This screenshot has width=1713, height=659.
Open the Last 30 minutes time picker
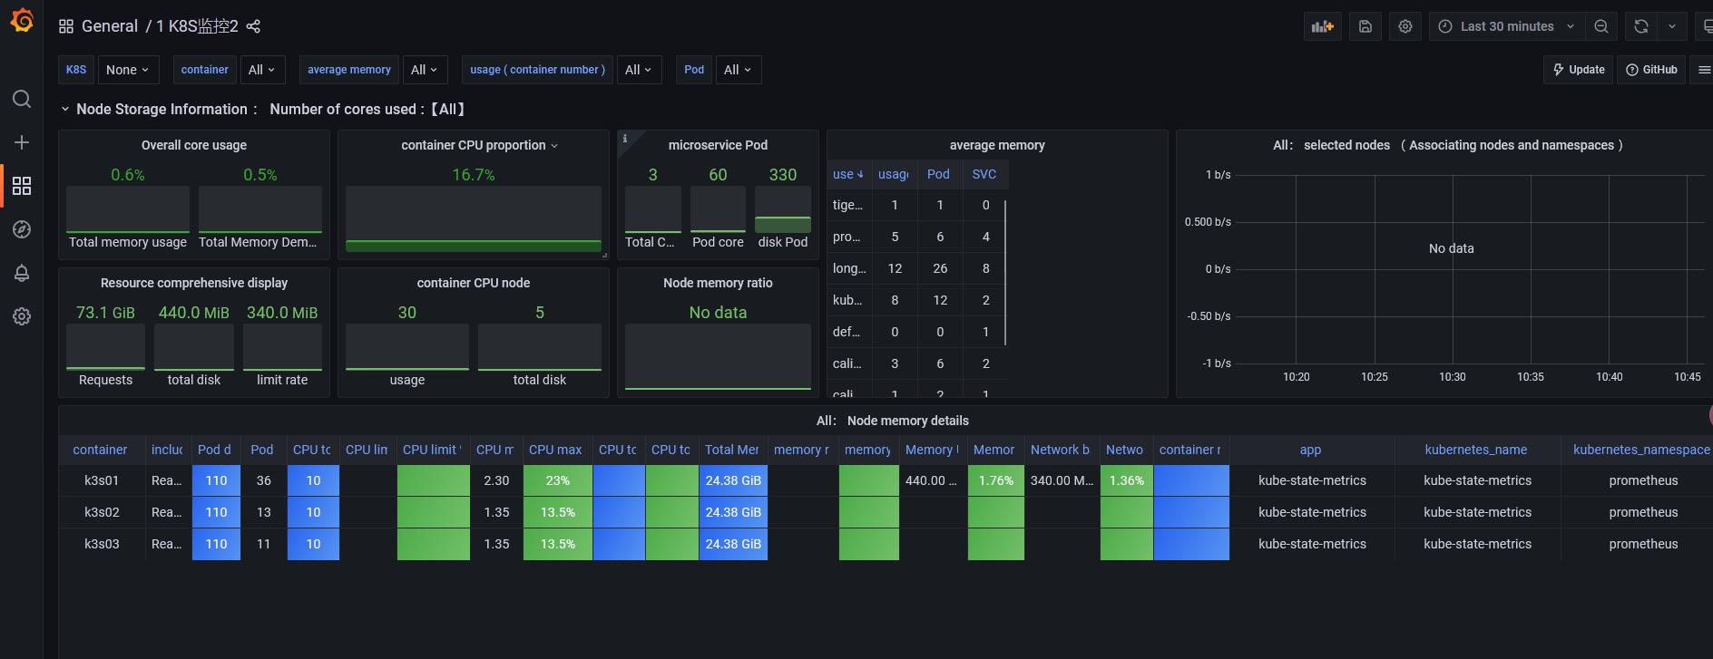tap(1506, 26)
